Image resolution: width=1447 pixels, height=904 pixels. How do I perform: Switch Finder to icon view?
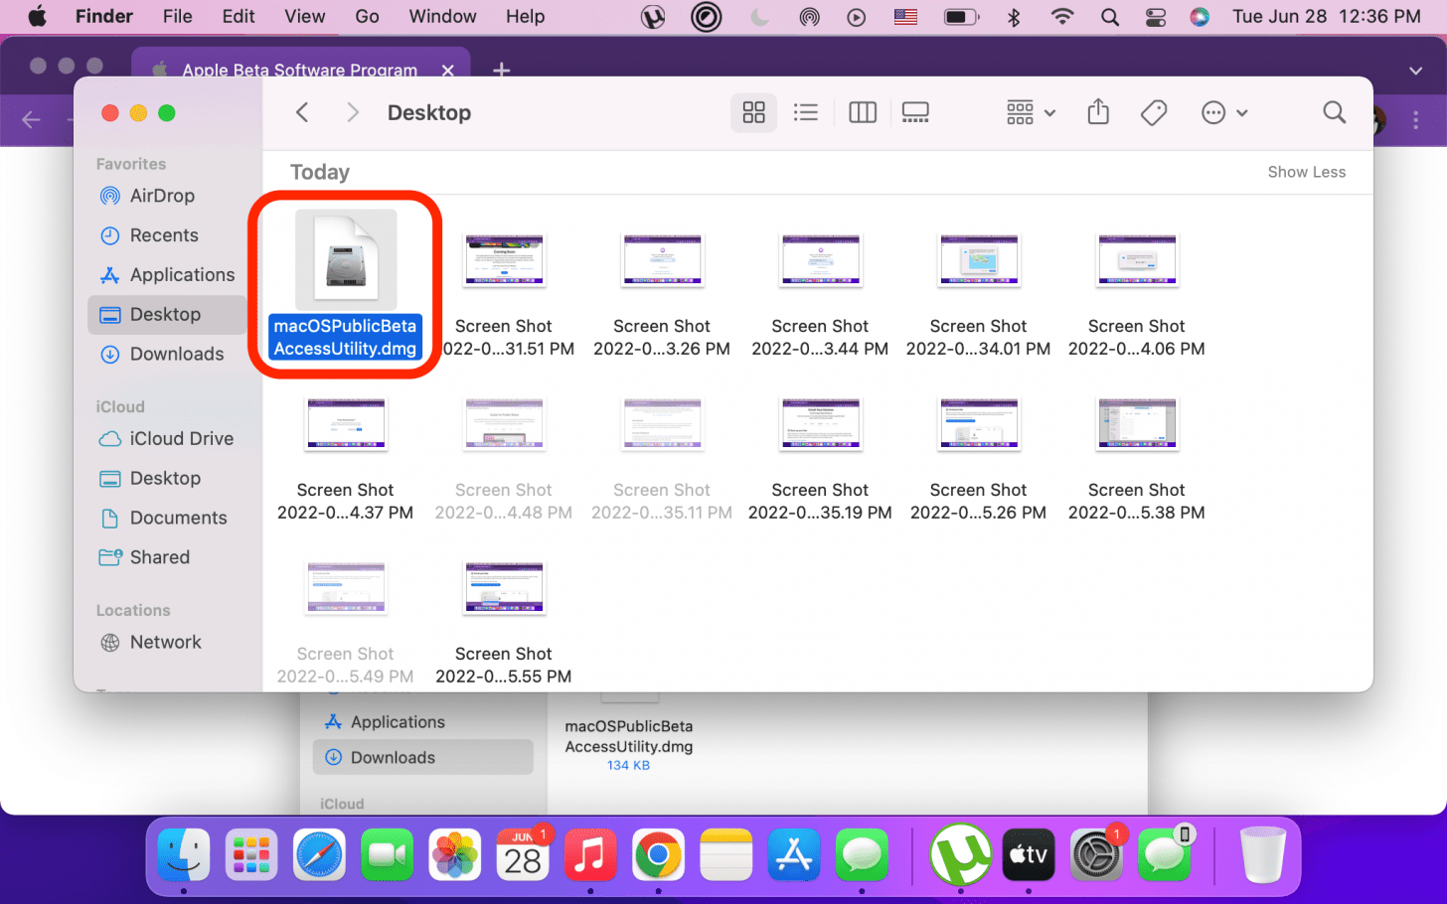754,113
